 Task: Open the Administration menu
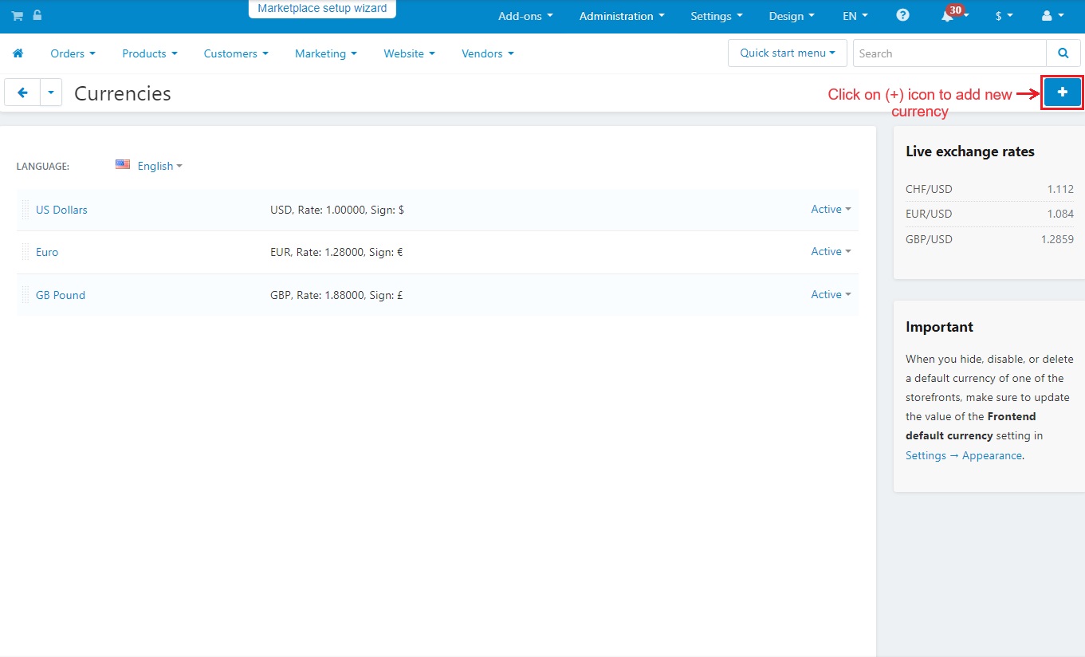[x=622, y=16]
